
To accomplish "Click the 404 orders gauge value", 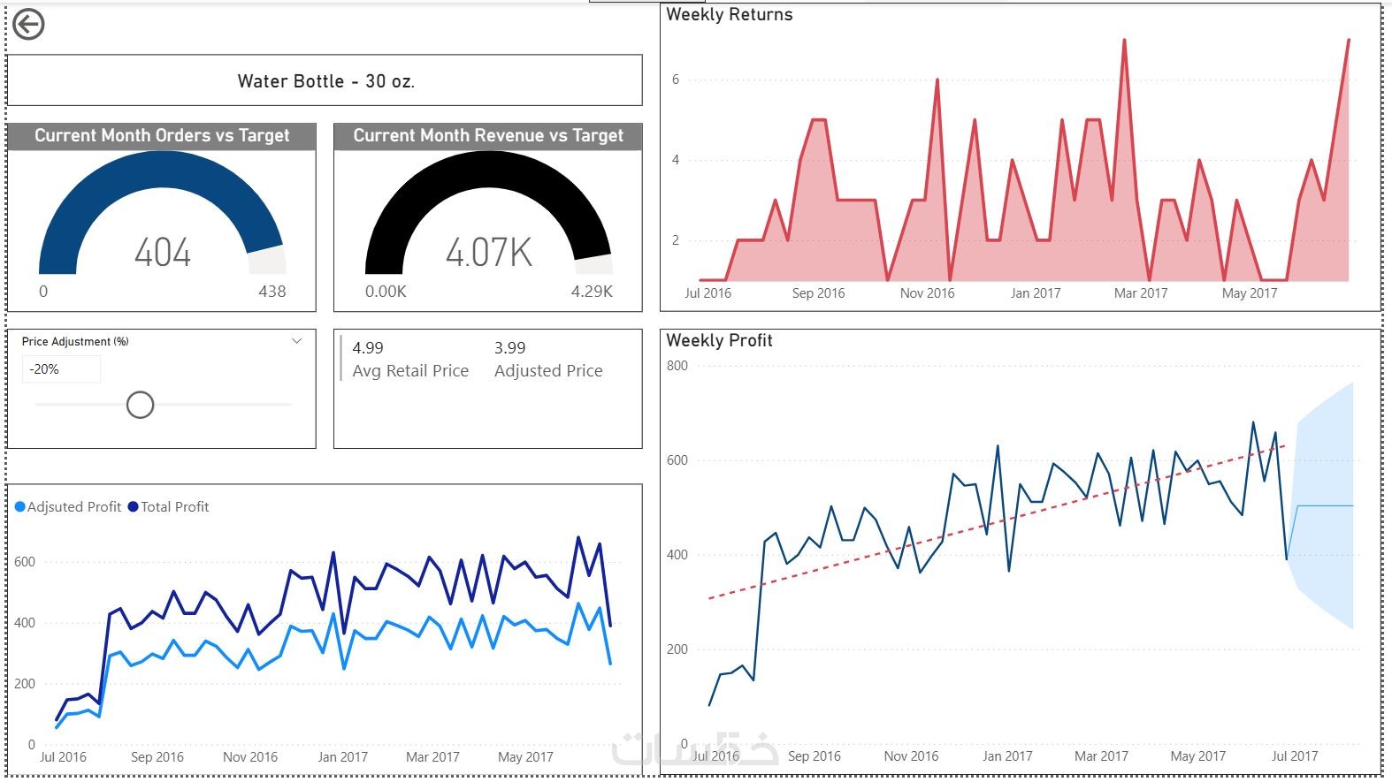I will click(163, 253).
